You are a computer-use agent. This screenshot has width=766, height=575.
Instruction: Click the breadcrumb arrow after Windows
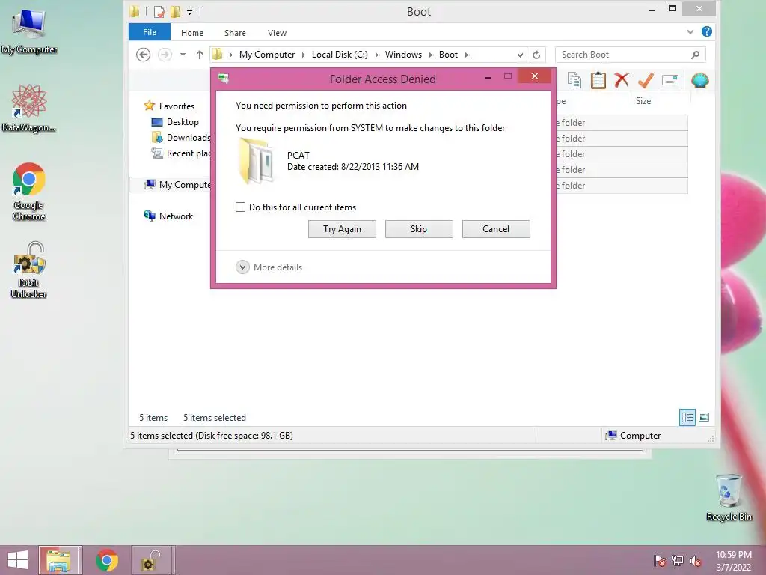click(x=430, y=55)
